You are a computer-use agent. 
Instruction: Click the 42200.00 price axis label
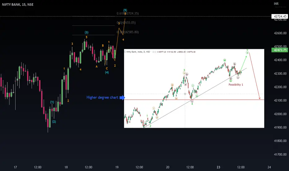coord(280,87)
